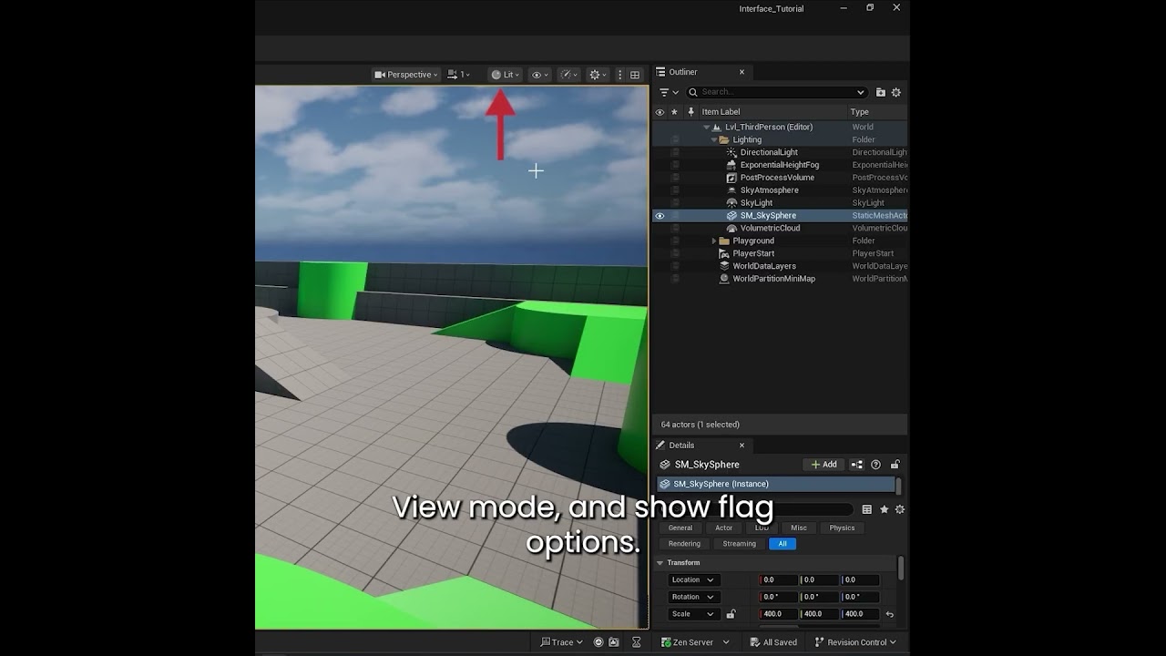Screen dimensions: 1166x656
Task: Select ExponentialHeightFog in the Outliner
Action: point(780,165)
